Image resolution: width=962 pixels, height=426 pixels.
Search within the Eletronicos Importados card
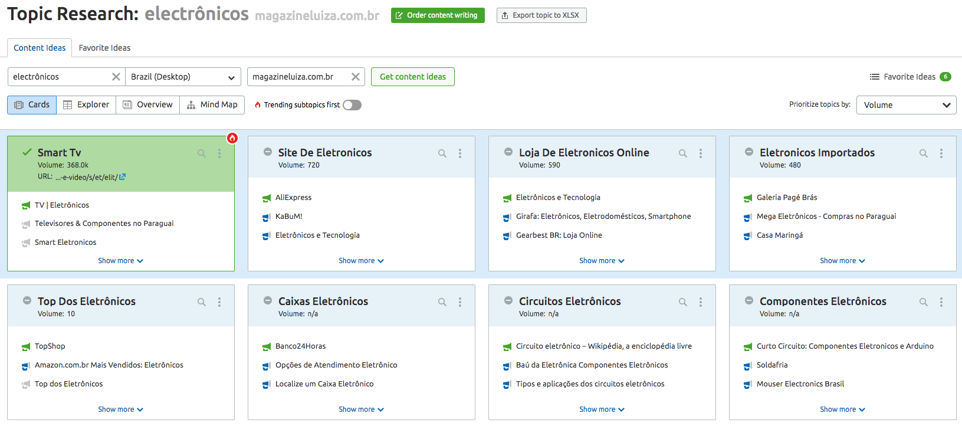pyautogui.click(x=924, y=153)
